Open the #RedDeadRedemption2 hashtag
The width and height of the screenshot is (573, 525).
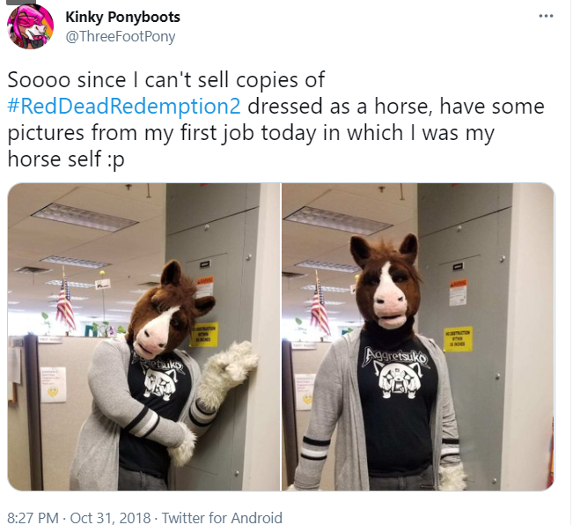124,106
